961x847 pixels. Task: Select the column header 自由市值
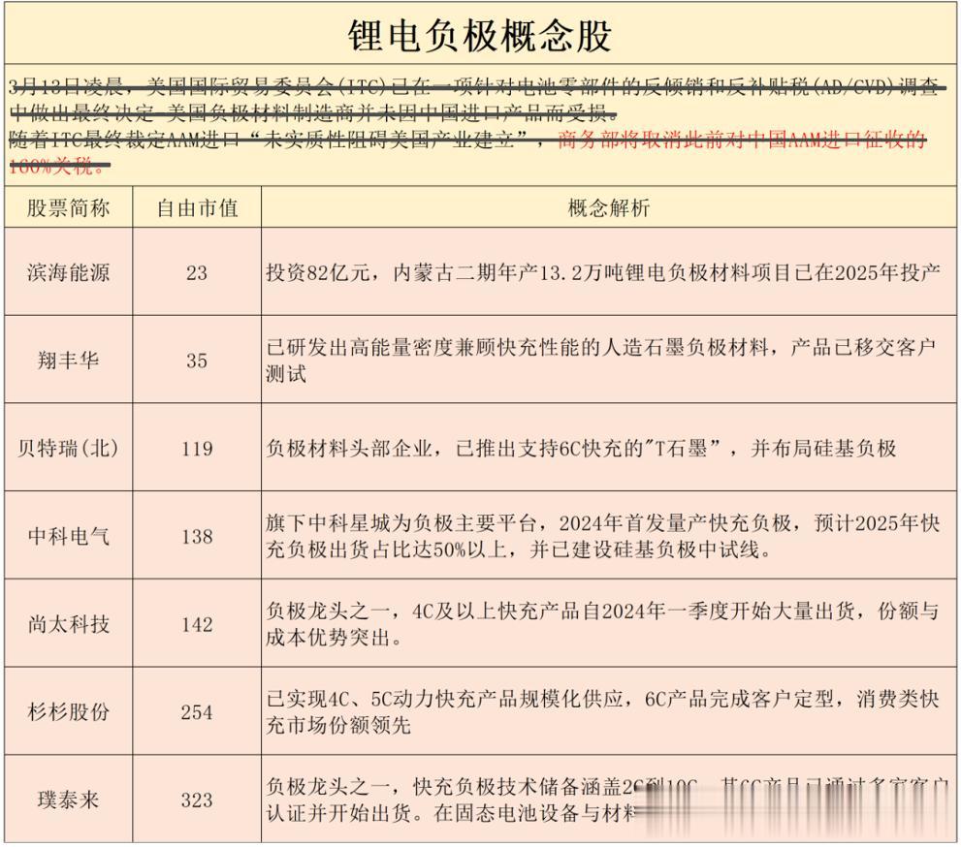197,208
